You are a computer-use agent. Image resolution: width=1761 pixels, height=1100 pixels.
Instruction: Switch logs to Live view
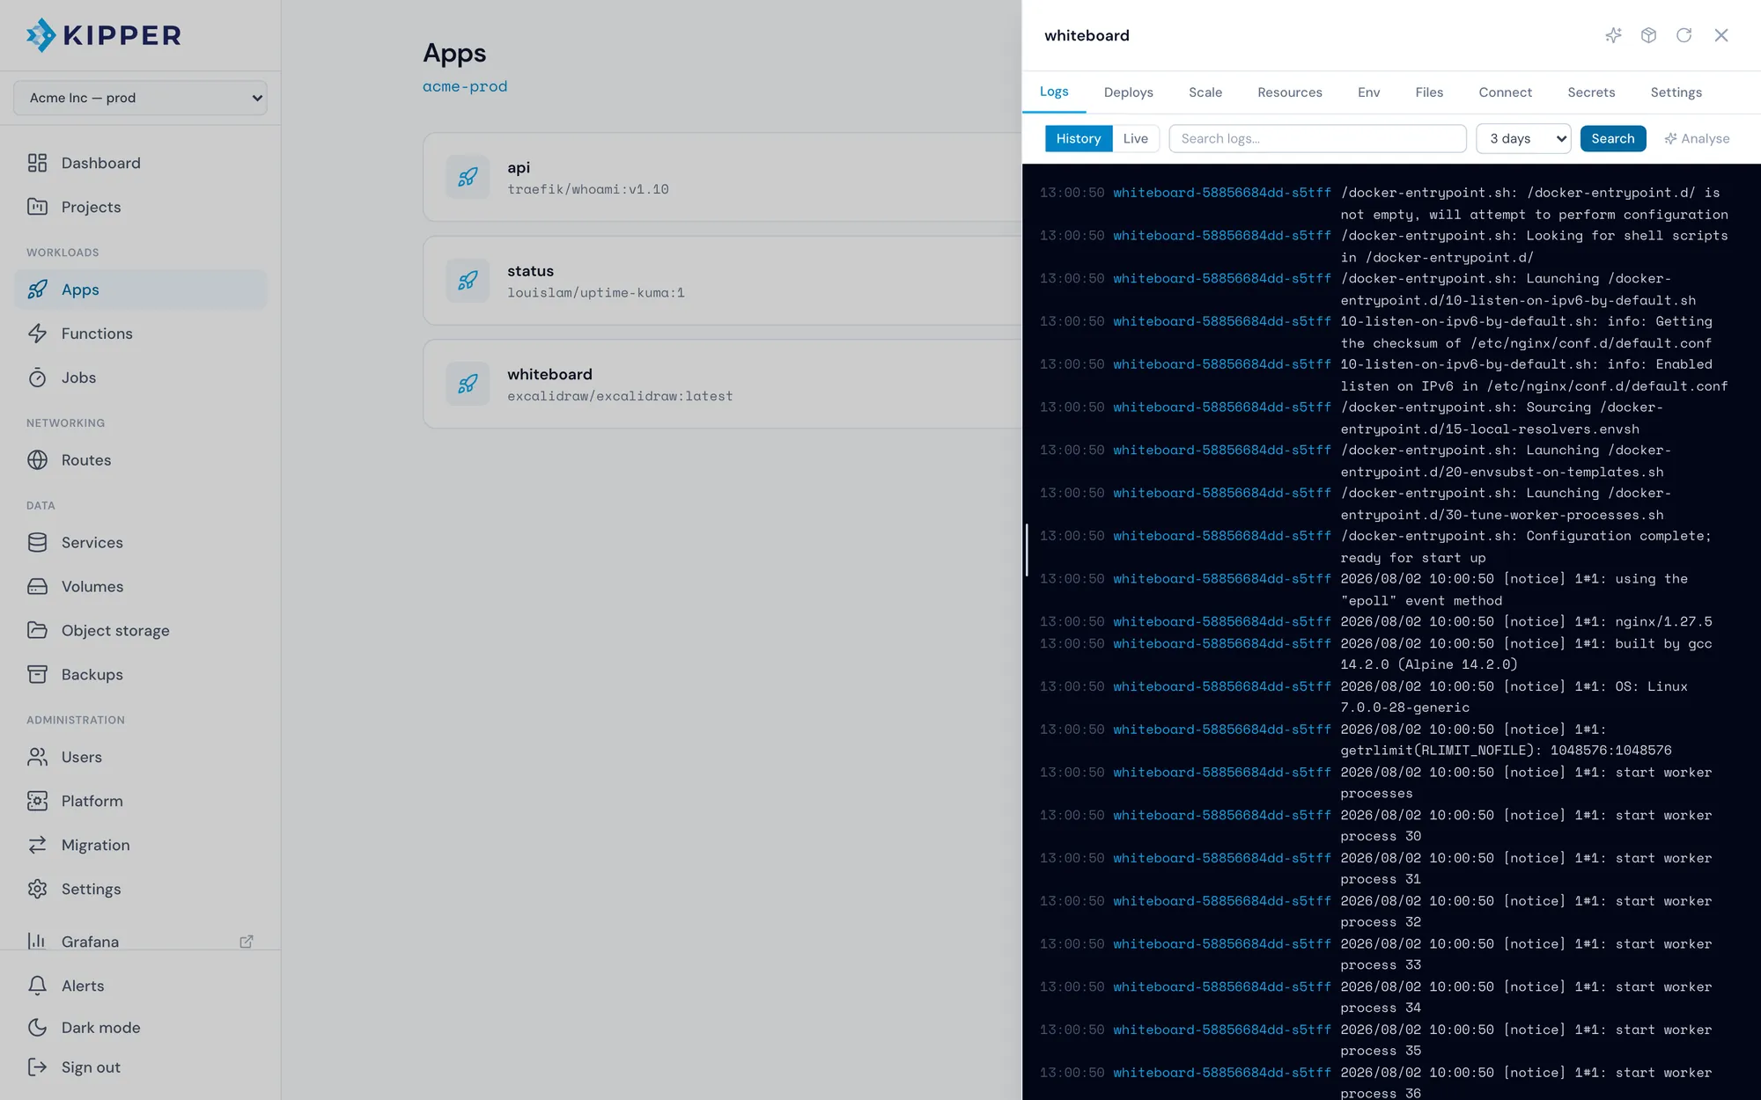pyautogui.click(x=1135, y=138)
